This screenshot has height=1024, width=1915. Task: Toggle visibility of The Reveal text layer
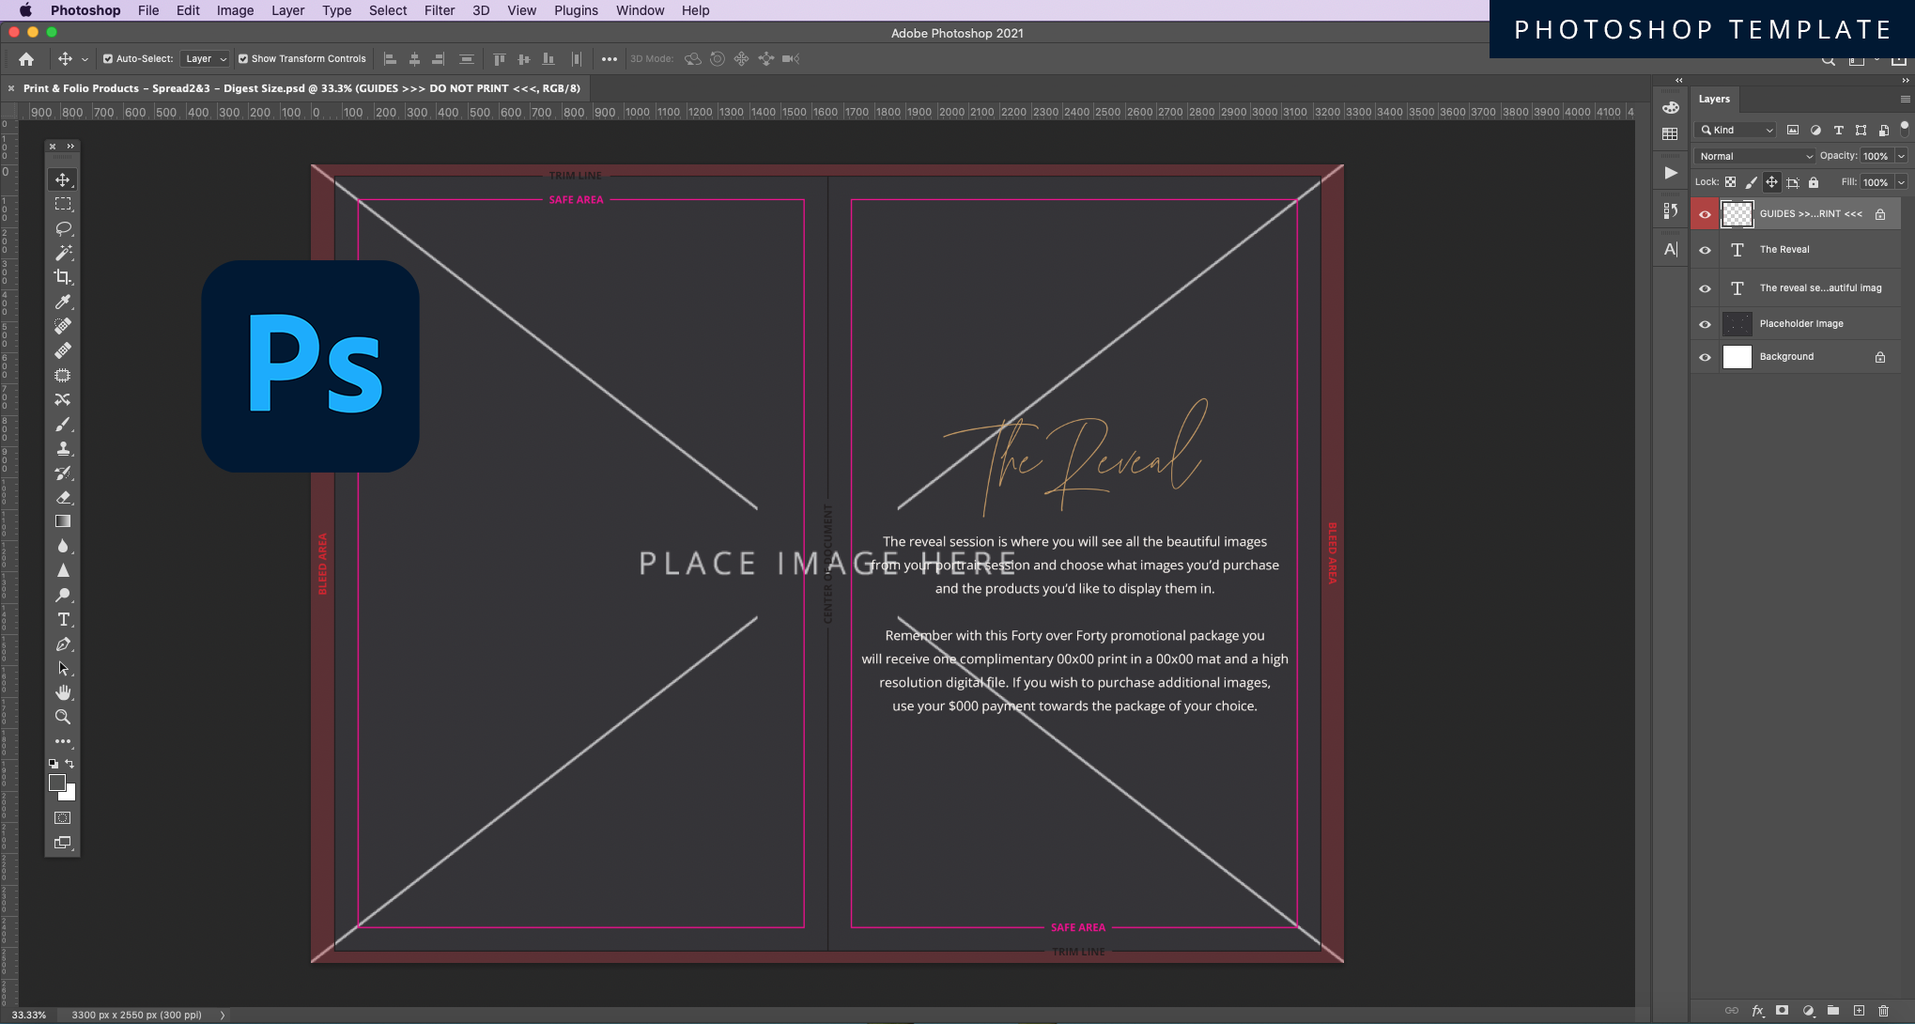click(x=1705, y=250)
